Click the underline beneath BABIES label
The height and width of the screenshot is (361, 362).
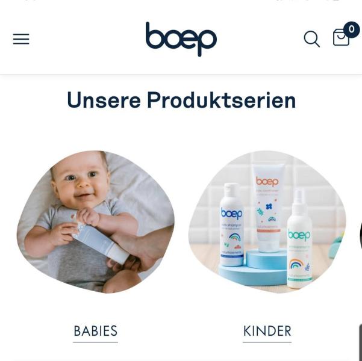(x=96, y=342)
